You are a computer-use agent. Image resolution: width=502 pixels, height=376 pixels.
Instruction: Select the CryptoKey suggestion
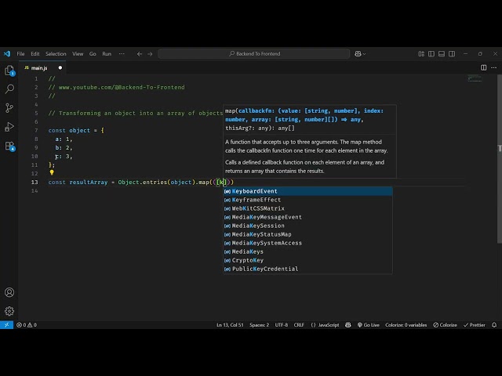[307, 260]
